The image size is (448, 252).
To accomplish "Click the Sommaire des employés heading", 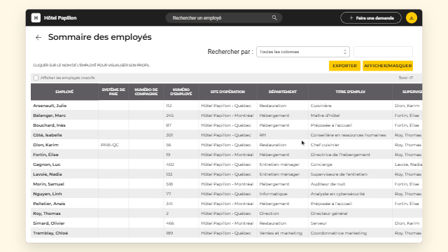I will [x=99, y=37].
